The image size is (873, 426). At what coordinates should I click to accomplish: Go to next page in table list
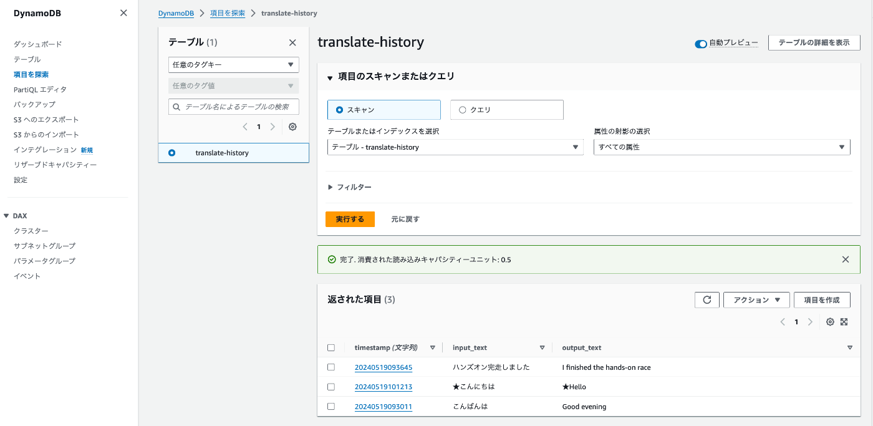coord(273,127)
